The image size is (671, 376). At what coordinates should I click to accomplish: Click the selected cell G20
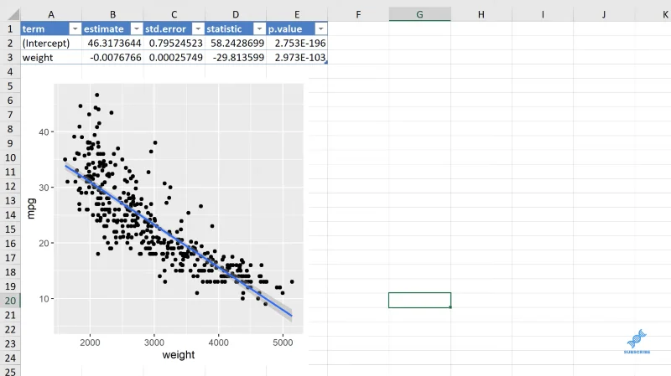[419, 301]
